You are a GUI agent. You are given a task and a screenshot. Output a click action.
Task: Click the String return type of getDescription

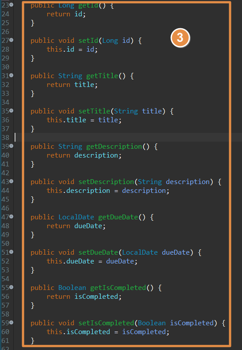tap(70, 147)
